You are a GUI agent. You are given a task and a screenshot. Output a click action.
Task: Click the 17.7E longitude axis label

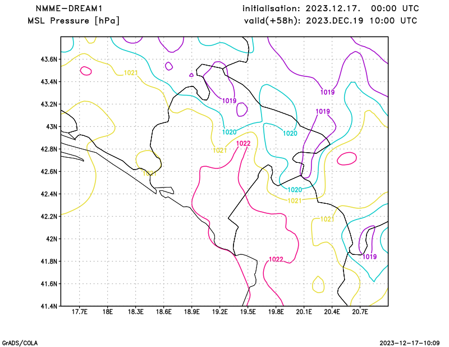(79, 312)
